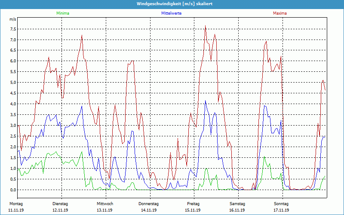The image size is (344, 215).
Task: Click the '6,5' y-axis value
Action: pos(13,50)
